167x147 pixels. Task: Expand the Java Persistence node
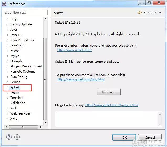click(7, 40)
